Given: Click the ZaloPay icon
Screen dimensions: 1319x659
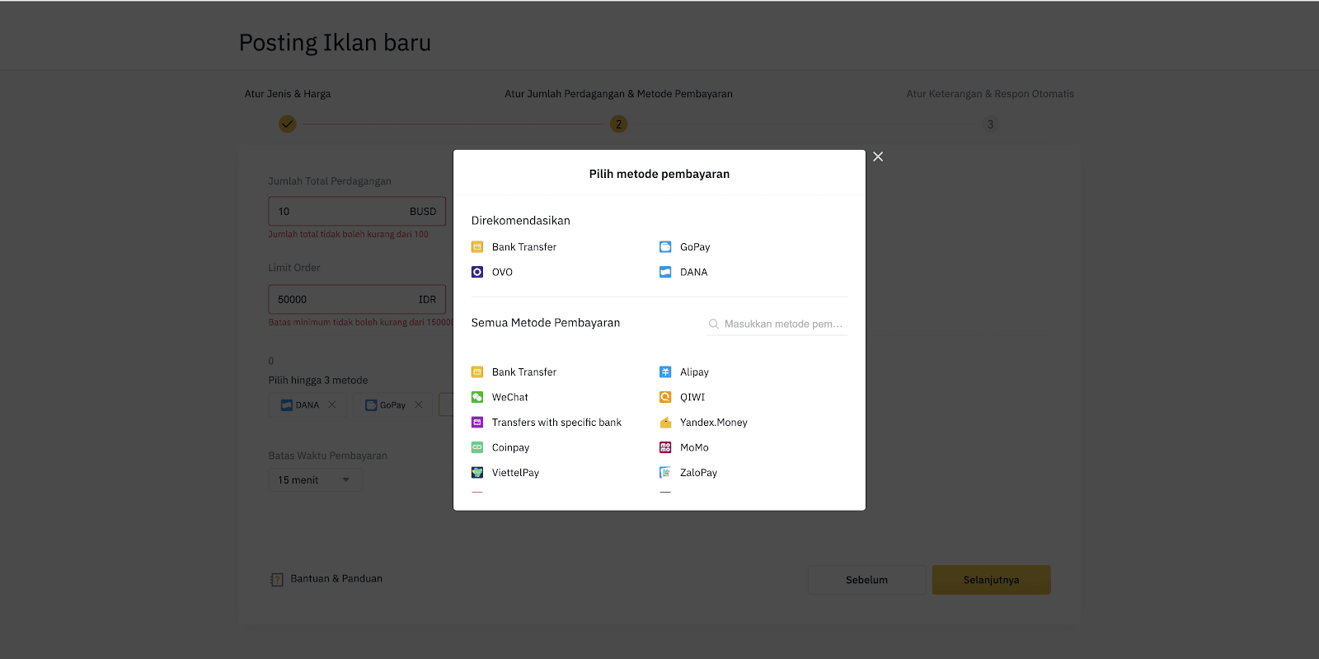Looking at the screenshot, I should (665, 473).
